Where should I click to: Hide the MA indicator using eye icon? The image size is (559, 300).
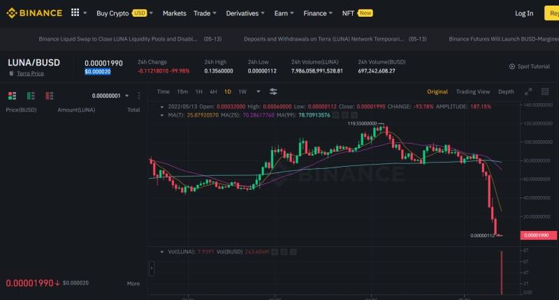click(x=336, y=115)
